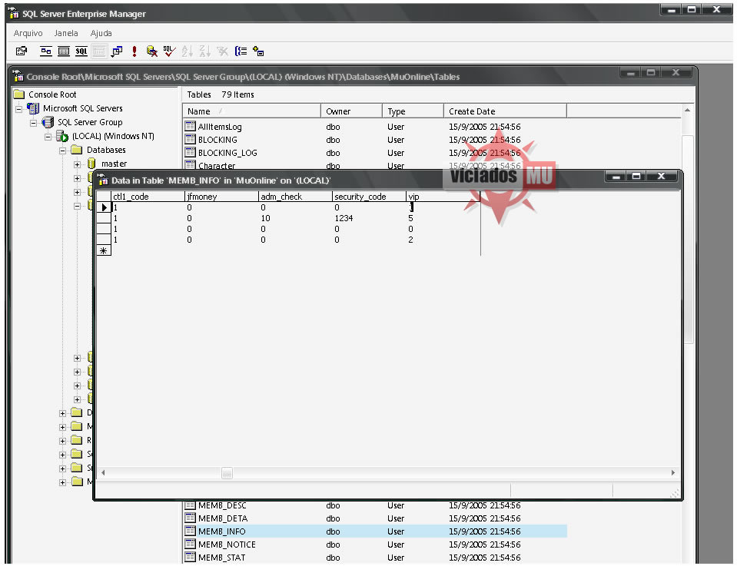Verify SQL with the SQL check icon
The image size is (737, 566).
click(x=169, y=51)
